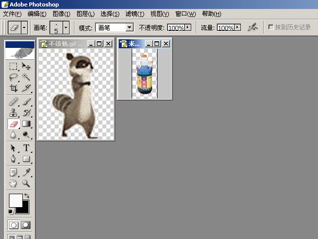Open the 流量 flow slider arrow

(238, 27)
